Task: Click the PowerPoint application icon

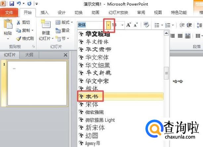Action: [3, 4]
